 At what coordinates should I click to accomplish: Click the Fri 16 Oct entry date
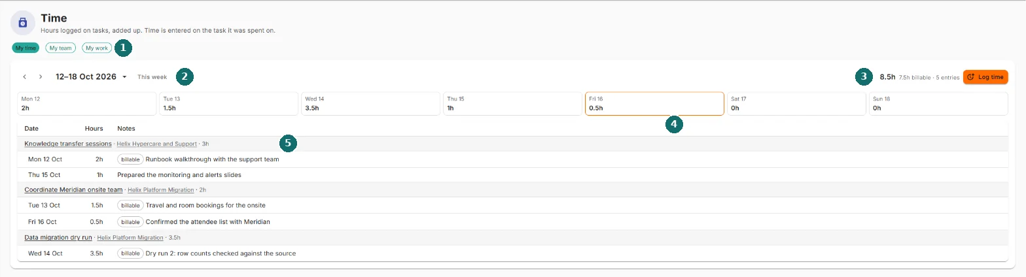pyautogui.click(x=43, y=221)
